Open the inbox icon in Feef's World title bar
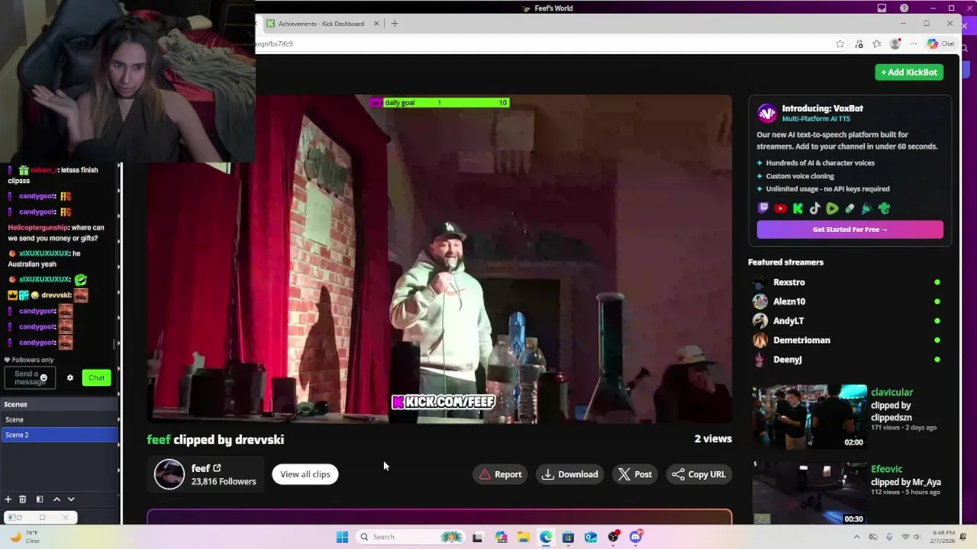This screenshot has height=549, width=977. pyautogui.click(x=882, y=8)
